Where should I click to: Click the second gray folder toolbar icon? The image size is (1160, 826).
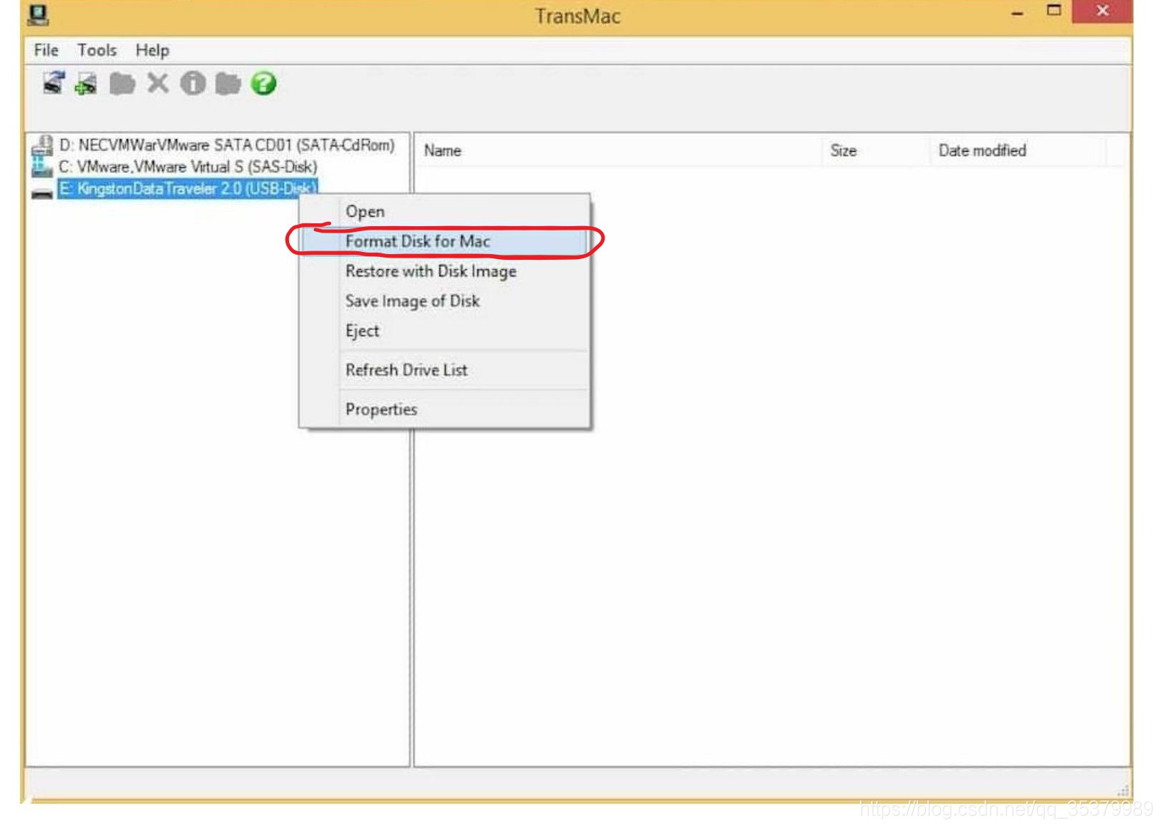point(228,84)
